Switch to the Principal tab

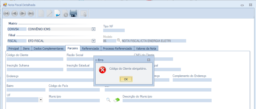[x=14, y=48]
